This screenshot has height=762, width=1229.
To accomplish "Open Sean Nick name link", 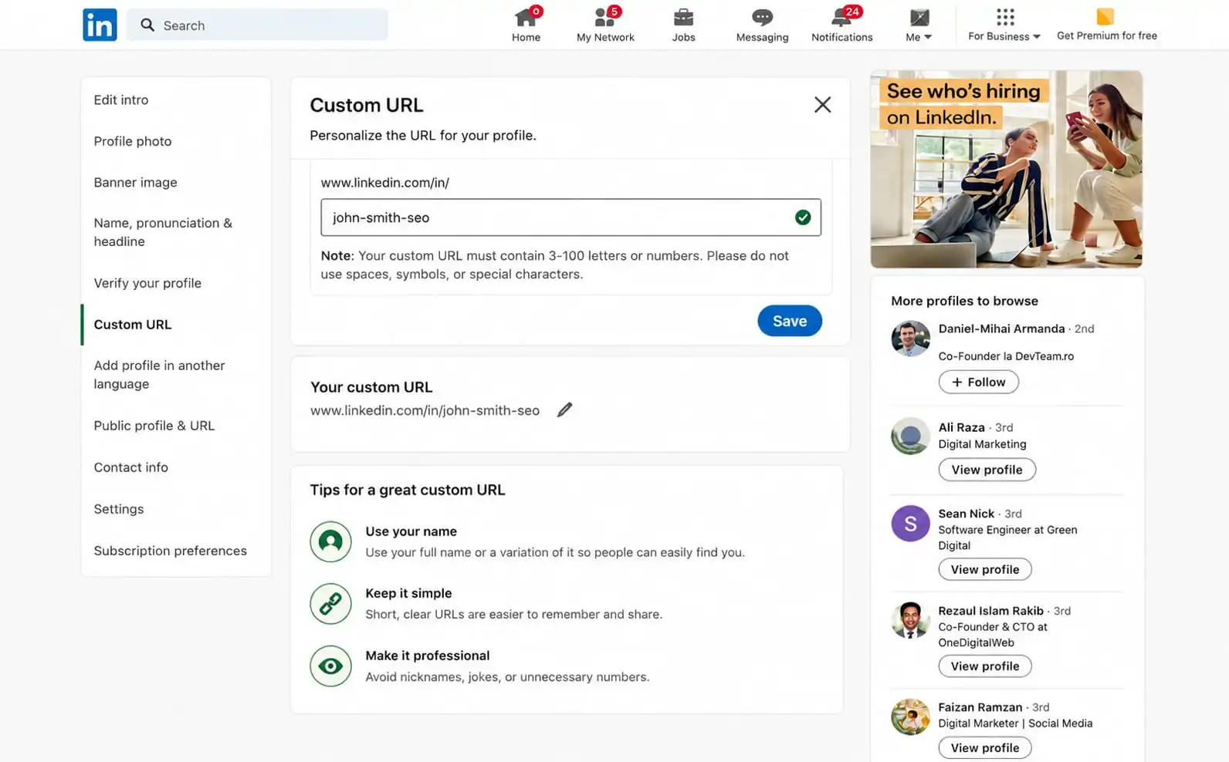I will [x=966, y=514].
